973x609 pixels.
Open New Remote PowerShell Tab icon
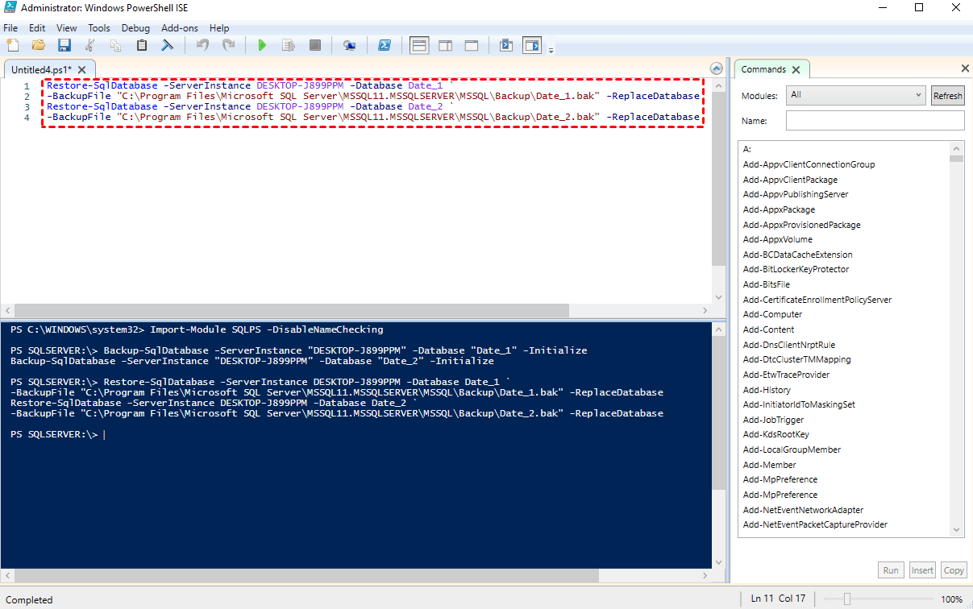click(x=349, y=46)
